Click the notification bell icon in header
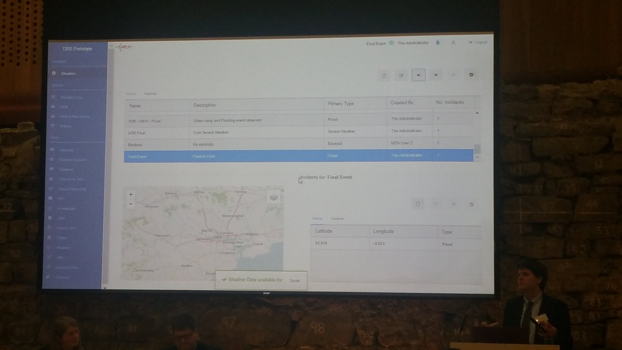 coord(438,43)
